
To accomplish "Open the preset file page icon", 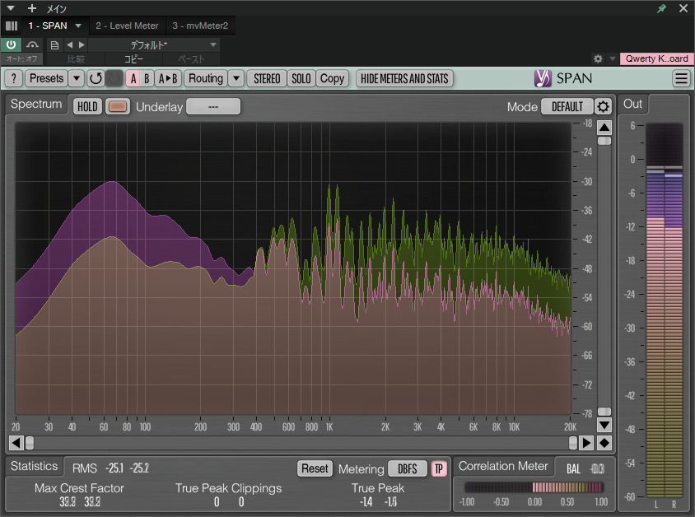I will pyautogui.click(x=54, y=44).
